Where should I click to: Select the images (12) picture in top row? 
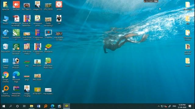pos(37,5)
